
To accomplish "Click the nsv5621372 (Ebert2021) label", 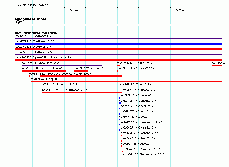I will [136, 111].
